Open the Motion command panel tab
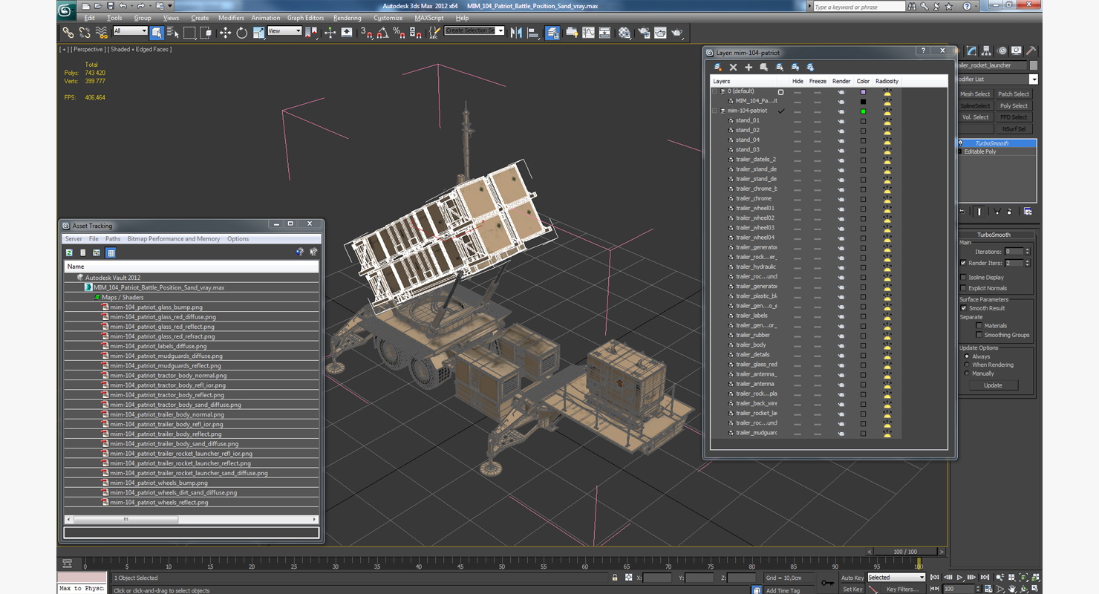Viewport: 1099px width, 594px height. tap(1002, 51)
